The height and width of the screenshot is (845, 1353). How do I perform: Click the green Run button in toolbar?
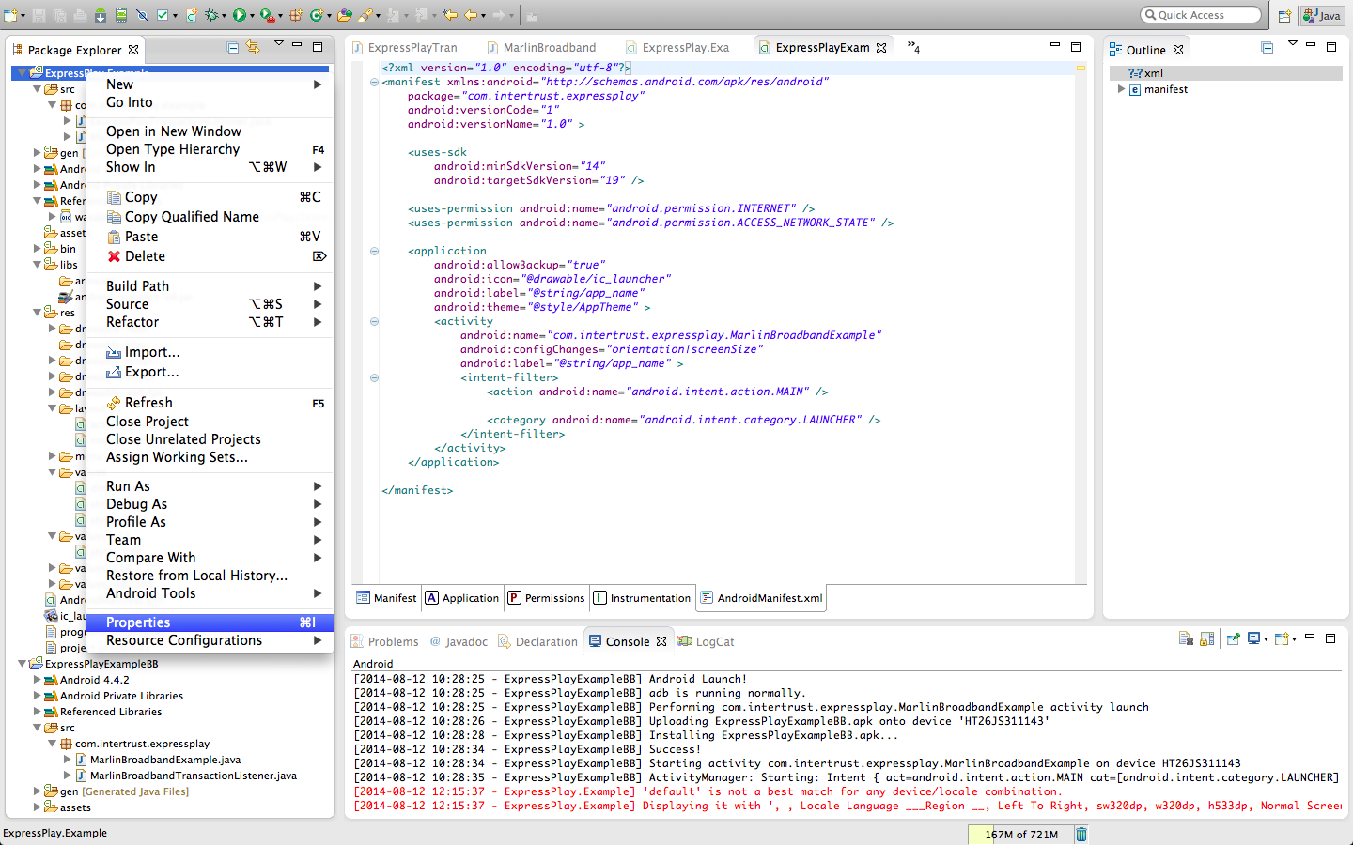(x=240, y=15)
